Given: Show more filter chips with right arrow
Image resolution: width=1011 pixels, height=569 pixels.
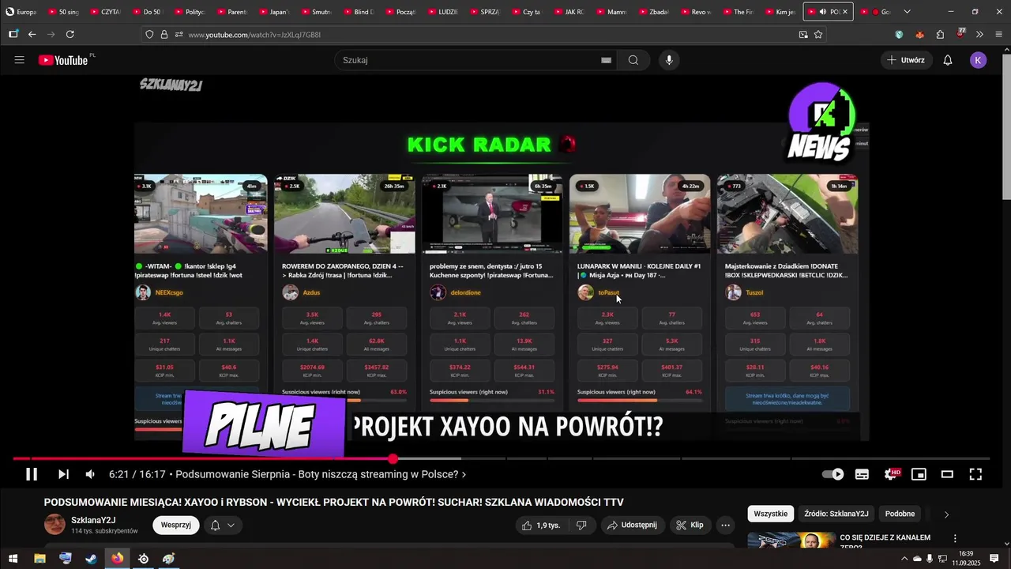Looking at the screenshot, I should [x=946, y=514].
